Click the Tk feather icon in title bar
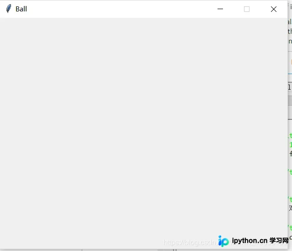This screenshot has height=251, width=292. [9, 9]
